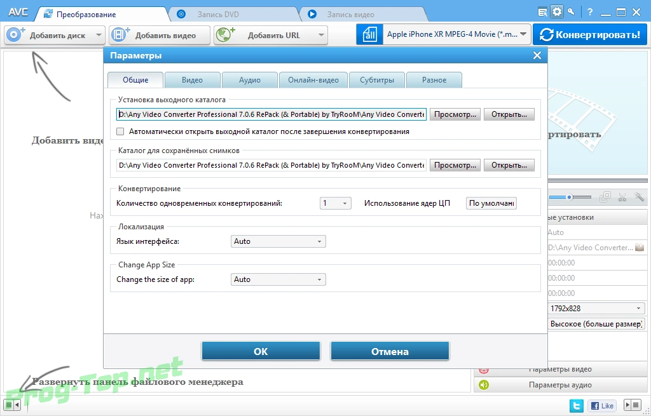Open simultaneous conversions count dropdown

click(336, 203)
